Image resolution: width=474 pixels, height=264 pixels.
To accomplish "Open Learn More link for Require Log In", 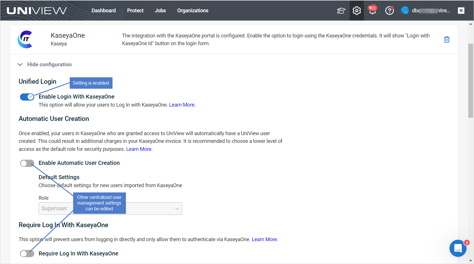I will point(265,239).
